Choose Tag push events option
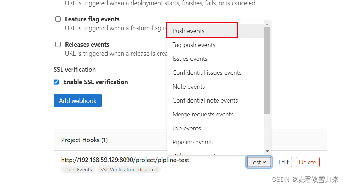 tap(194, 45)
